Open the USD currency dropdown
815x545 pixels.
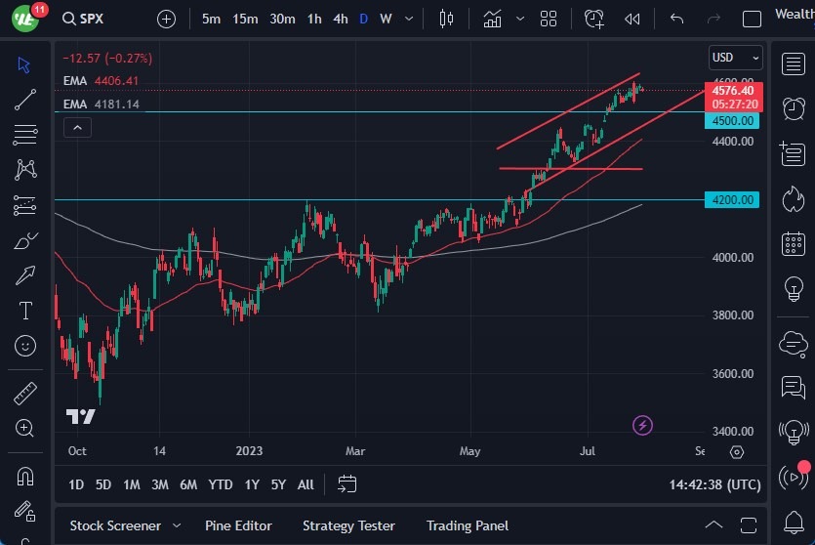[x=735, y=57]
